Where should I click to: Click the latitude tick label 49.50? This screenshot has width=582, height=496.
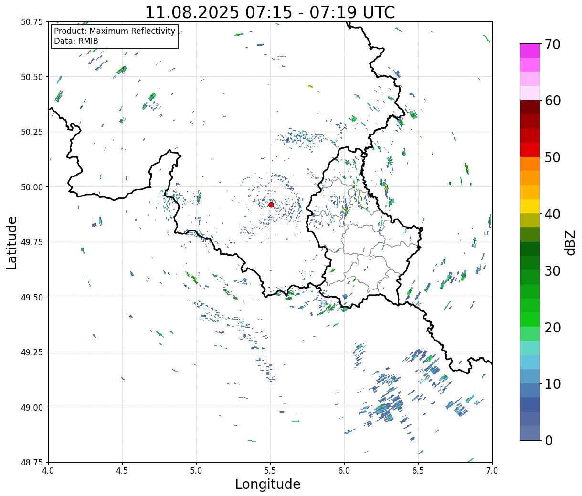point(32,297)
